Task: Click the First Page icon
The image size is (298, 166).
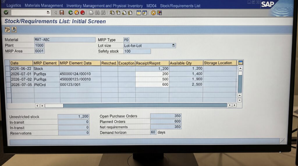Action: click(x=112, y=13)
